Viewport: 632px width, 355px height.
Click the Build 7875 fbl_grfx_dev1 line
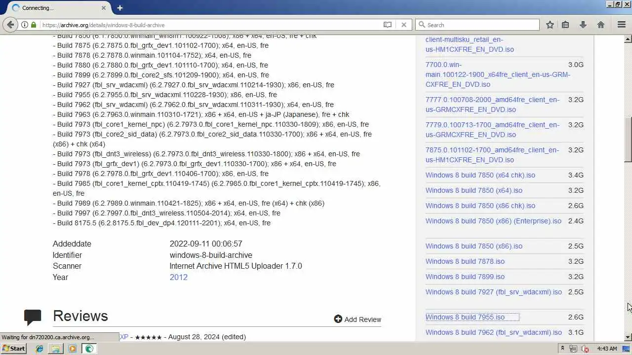click(161, 45)
